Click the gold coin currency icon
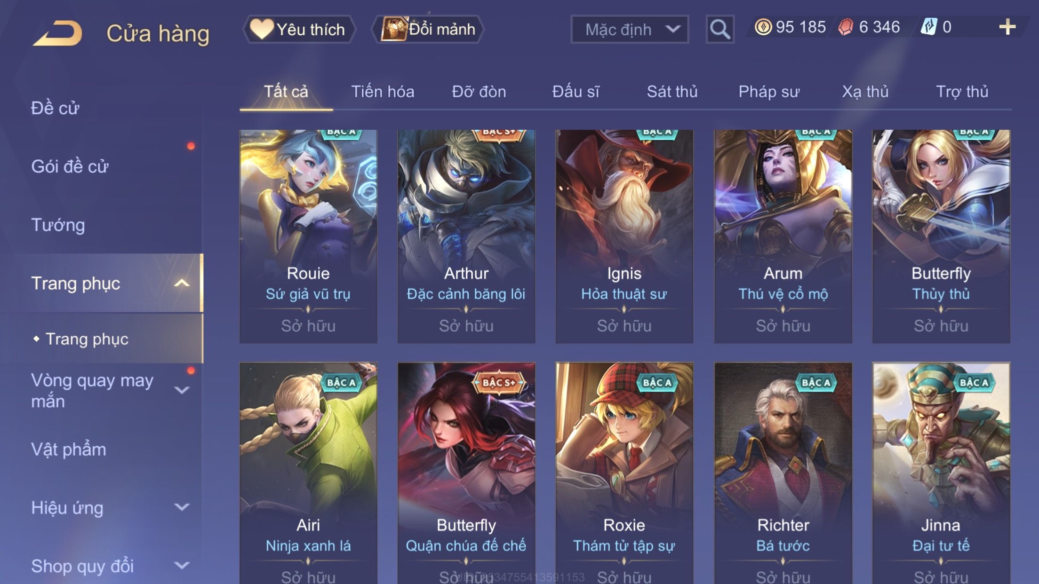The image size is (1039, 584). (763, 27)
